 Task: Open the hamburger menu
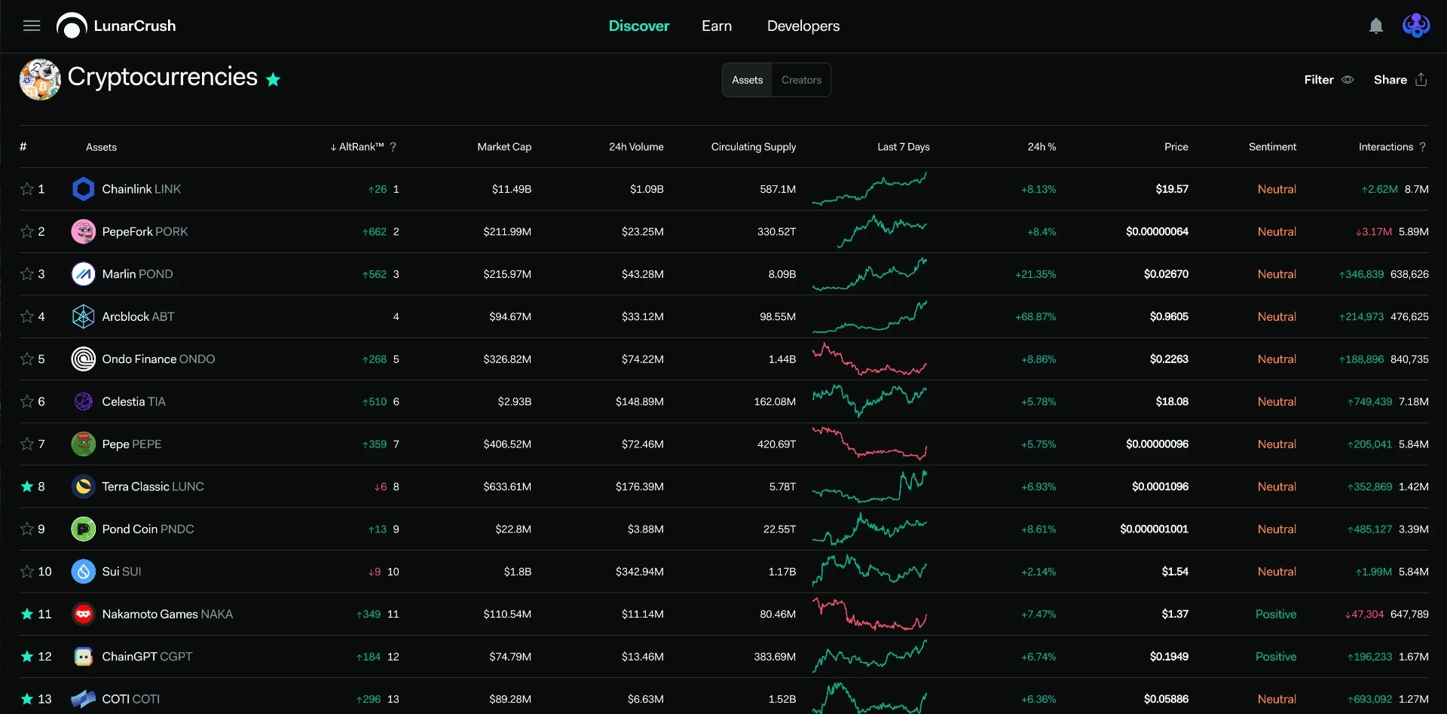[32, 26]
